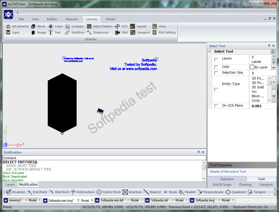Switch to Viewport panel tab

tap(266, 185)
